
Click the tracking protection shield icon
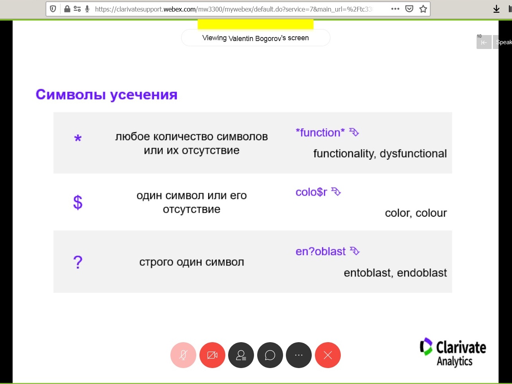(x=53, y=9)
